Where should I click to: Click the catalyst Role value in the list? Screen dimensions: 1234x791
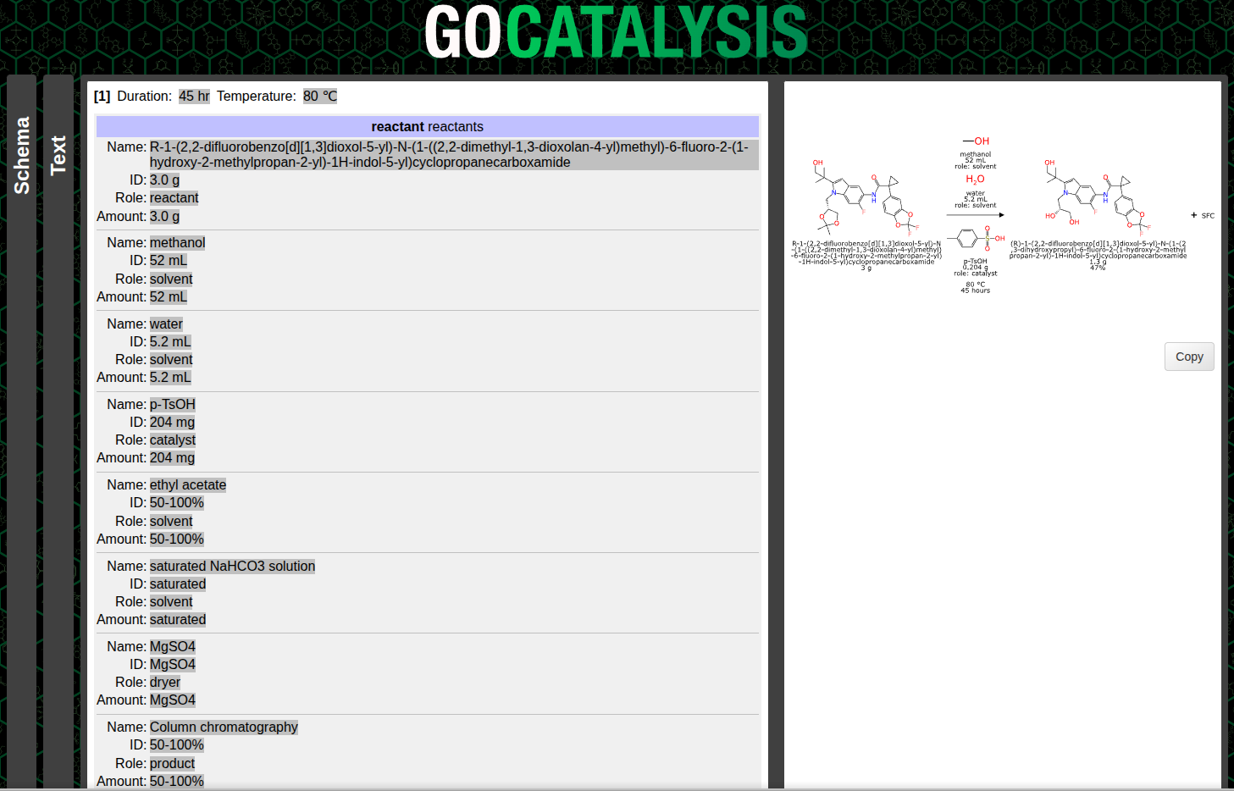(x=172, y=440)
